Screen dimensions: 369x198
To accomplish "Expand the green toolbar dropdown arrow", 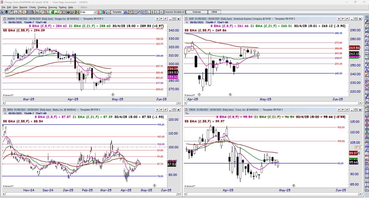I will point(56,12).
